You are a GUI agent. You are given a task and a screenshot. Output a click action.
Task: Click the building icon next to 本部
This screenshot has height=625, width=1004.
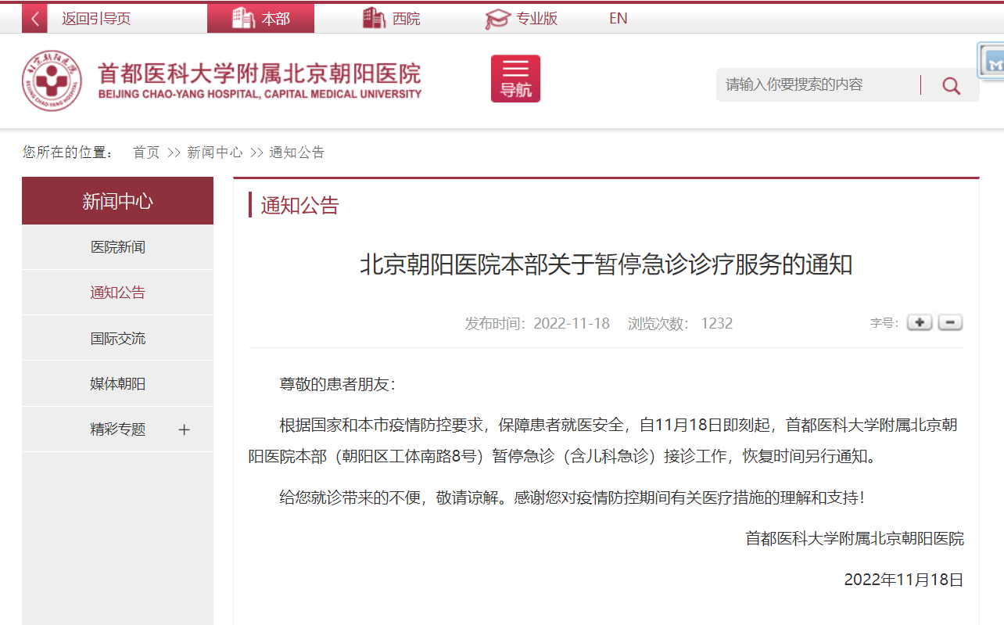(243, 18)
